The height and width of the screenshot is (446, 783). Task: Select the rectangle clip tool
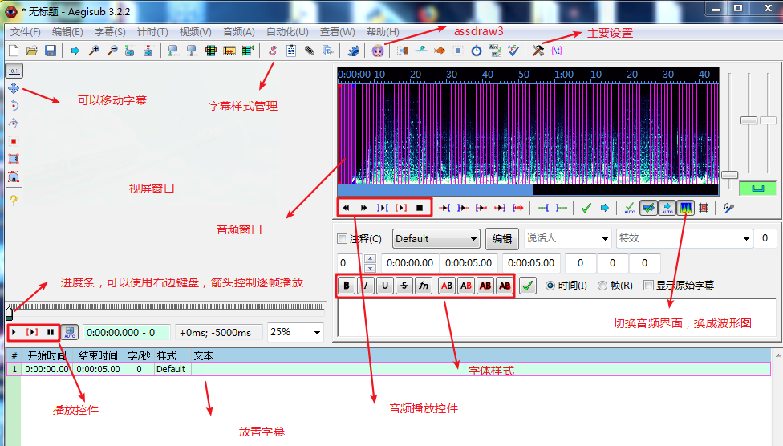point(14,159)
